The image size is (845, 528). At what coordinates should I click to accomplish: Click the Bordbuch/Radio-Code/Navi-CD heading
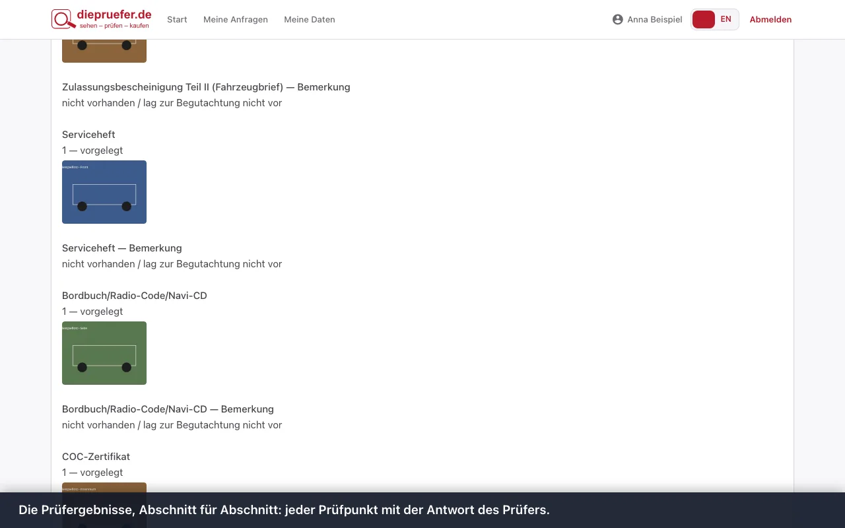(x=135, y=296)
